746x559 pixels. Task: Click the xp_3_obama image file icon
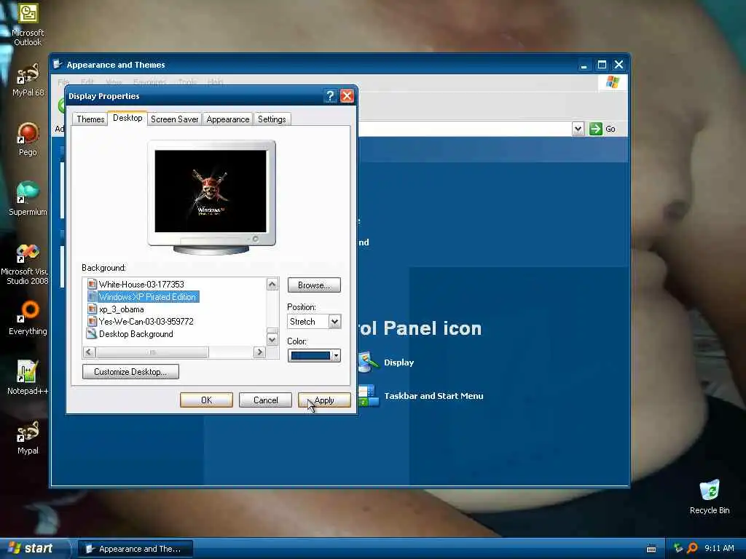[92, 309]
